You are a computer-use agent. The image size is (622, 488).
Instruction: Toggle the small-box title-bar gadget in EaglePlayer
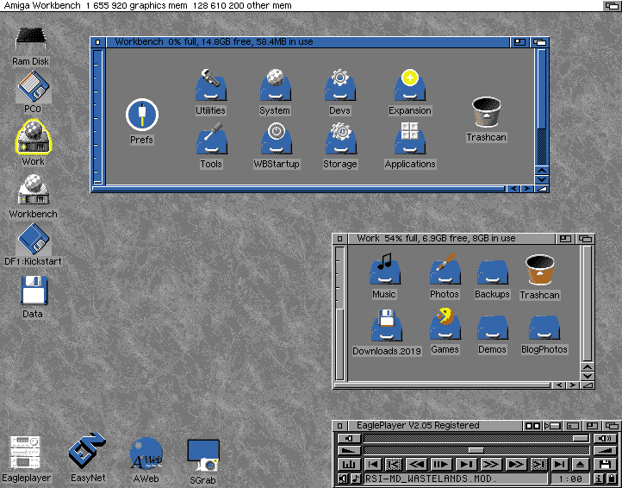tap(572, 426)
